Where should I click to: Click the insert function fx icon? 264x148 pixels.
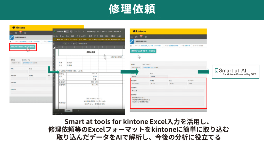pyautogui.click(x=74, y=44)
